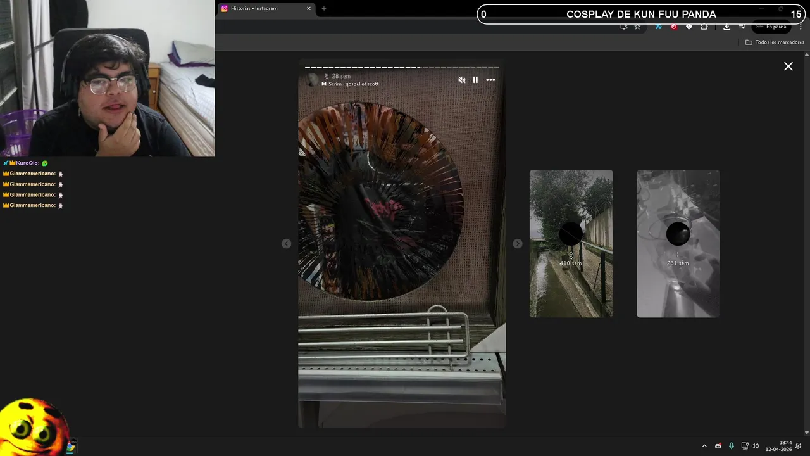Open browser downloads
810x456 pixels.
click(x=726, y=27)
